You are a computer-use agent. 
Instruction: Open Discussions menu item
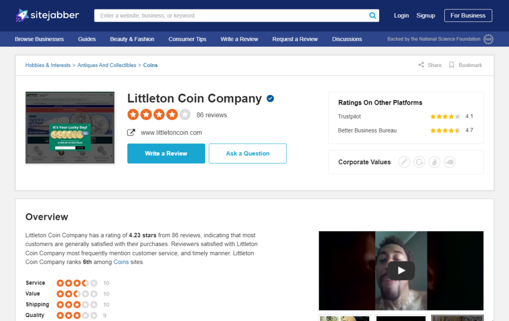pos(346,39)
